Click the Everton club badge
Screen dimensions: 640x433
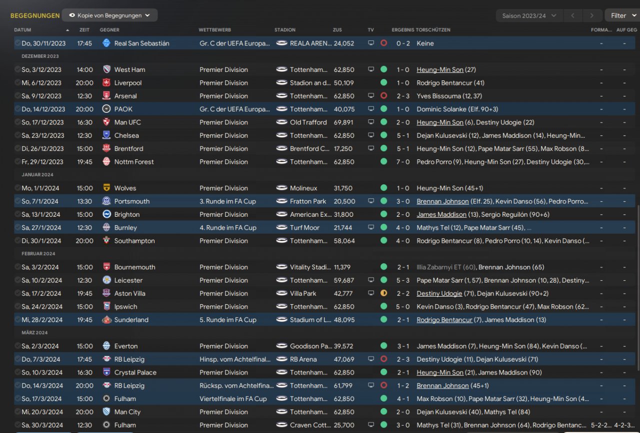(x=106, y=346)
